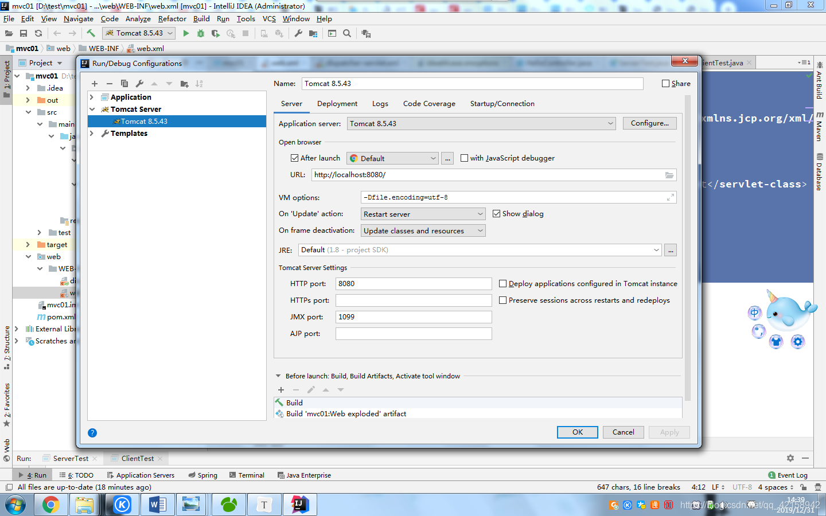The width and height of the screenshot is (826, 516).
Task: Click HTTP port field 8080
Action: pyautogui.click(x=414, y=284)
